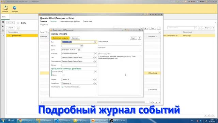This screenshot has width=218, height=123.
Task: Click the Записать button
Action: tap(75, 38)
